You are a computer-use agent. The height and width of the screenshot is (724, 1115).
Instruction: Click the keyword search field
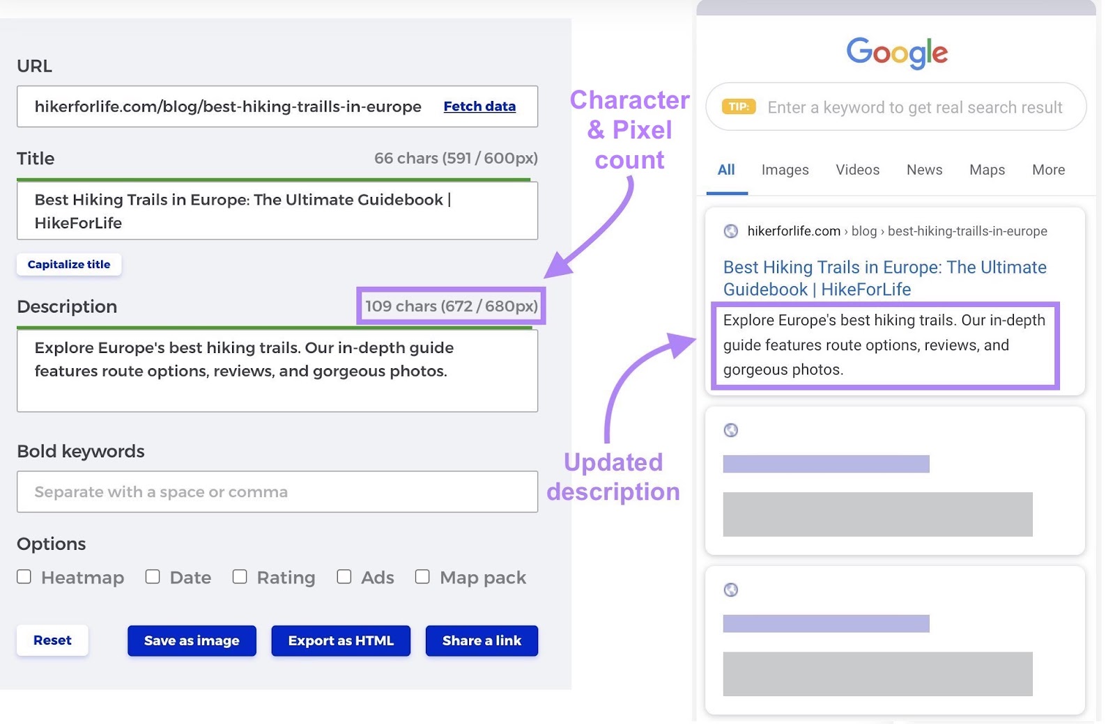click(906, 107)
